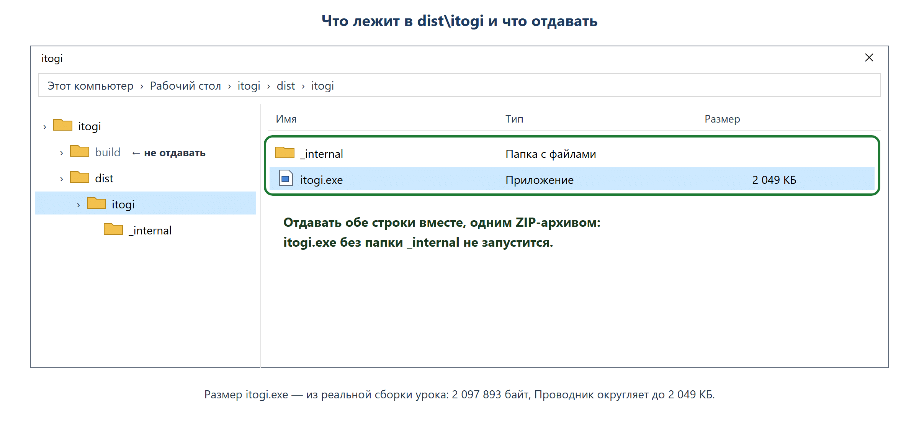This screenshot has height=429, width=919.
Task: Click the dist folder icon in tree
Action: (80, 177)
